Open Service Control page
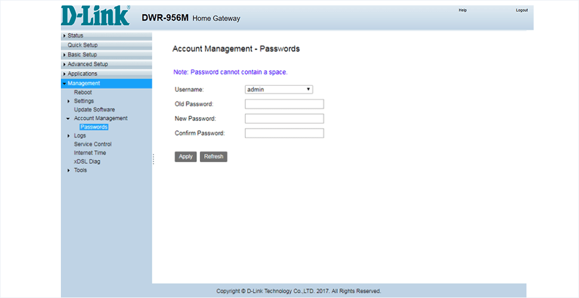This screenshot has height=298, width=579. pyautogui.click(x=93, y=144)
